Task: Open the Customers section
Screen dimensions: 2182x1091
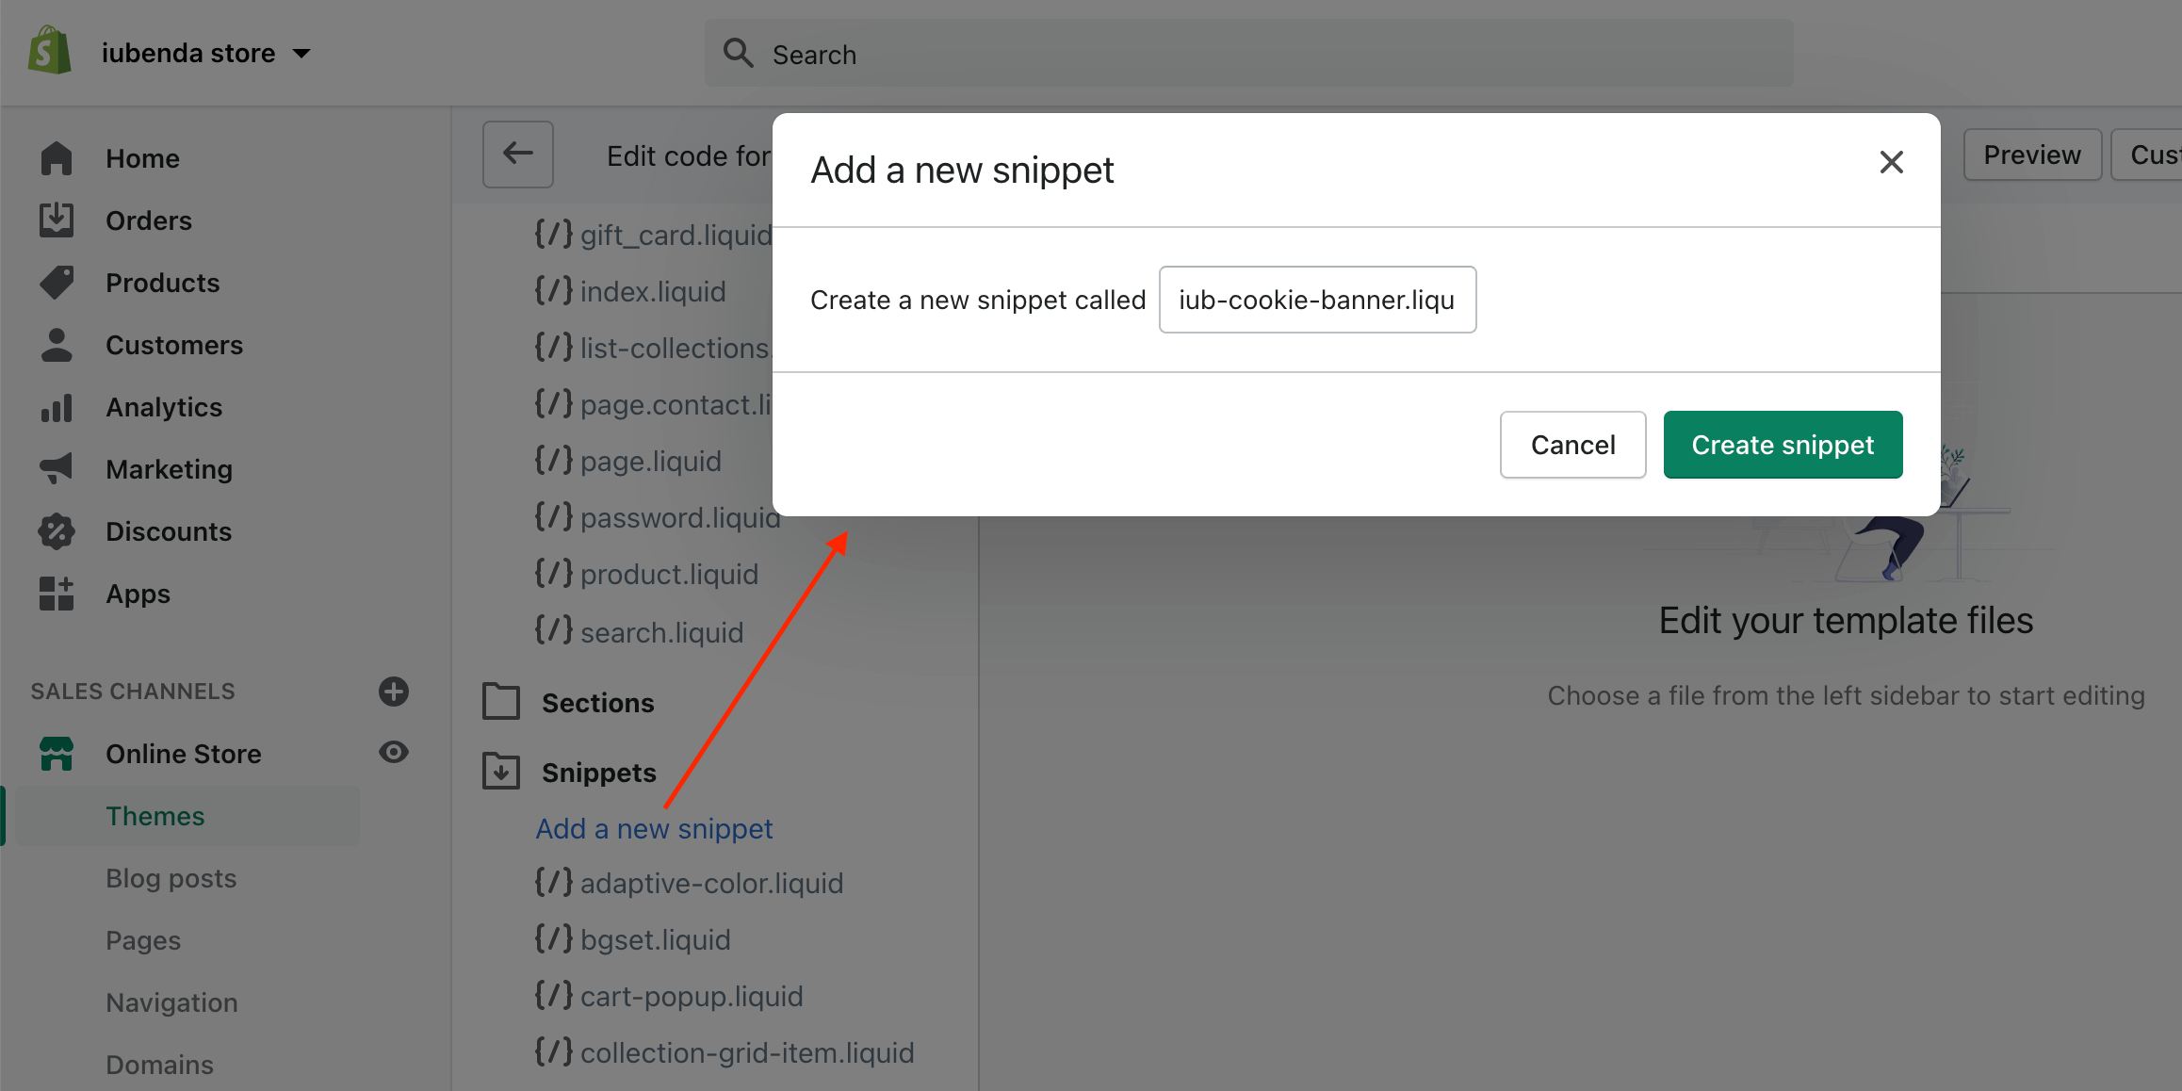Action: click(174, 345)
